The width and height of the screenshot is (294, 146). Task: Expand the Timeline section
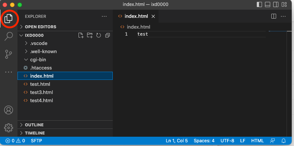click(x=65, y=133)
